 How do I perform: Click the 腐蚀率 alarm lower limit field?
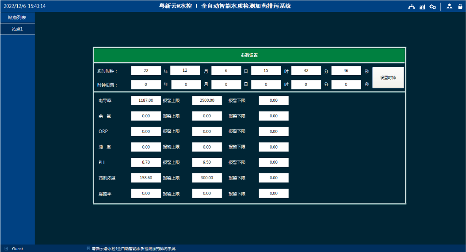274,194
